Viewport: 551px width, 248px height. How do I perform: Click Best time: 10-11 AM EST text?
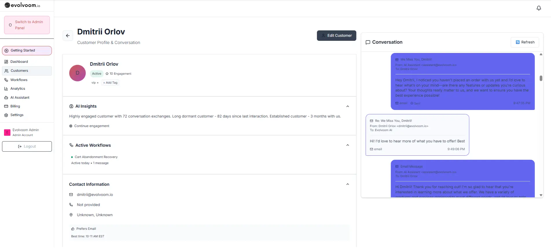[88, 236]
